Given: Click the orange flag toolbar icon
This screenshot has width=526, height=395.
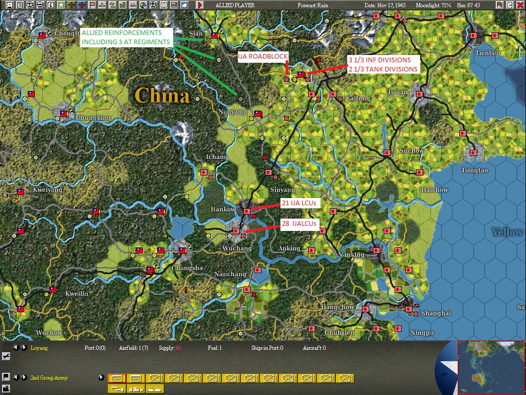Looking at the screenshot, I should (x=91, y=5).
